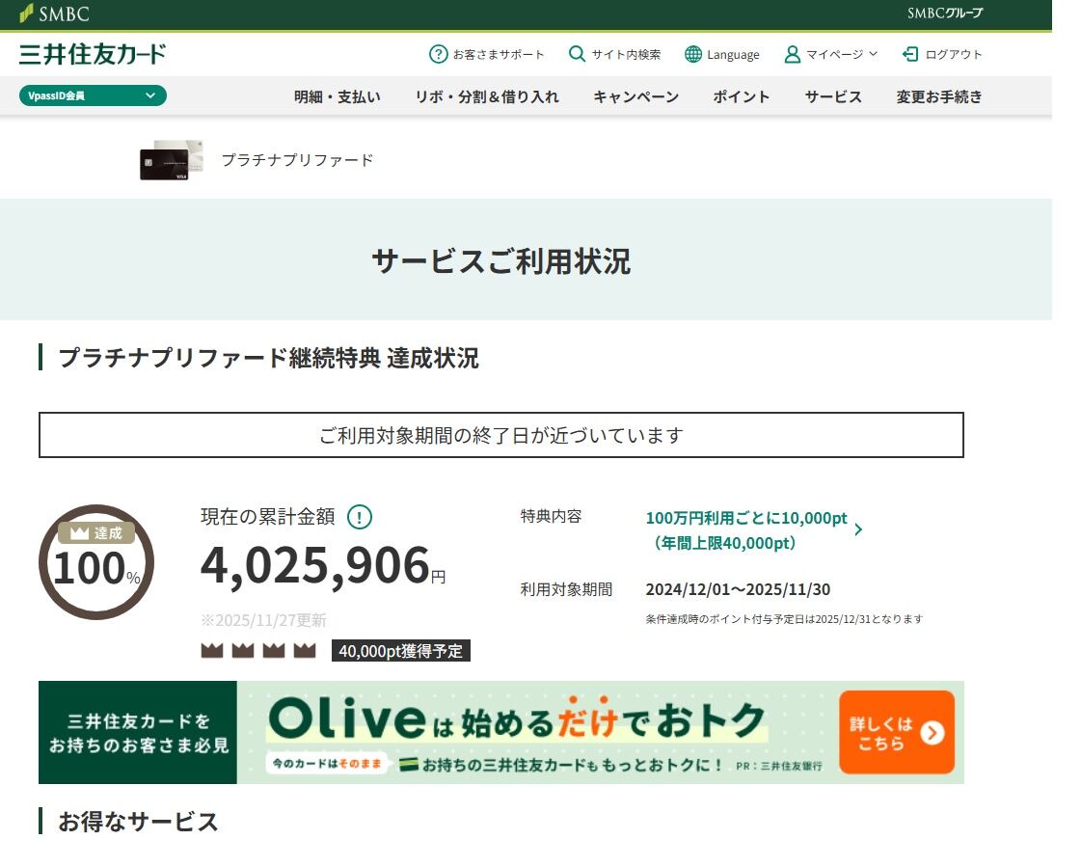This screenshot has height=867, width=1081.
Task: Click the サイト内検索 link
Action: 626,55
